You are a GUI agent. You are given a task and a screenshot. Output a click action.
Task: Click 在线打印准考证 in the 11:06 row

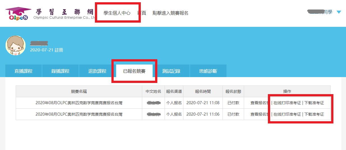(287, 114)
